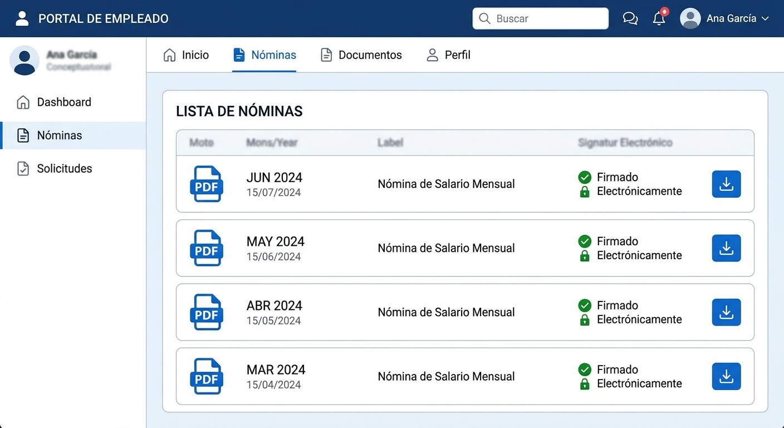Click Nómina de Salario Mensual in MAR row
The image size is (784, 428).
click(x=446, y=376)
